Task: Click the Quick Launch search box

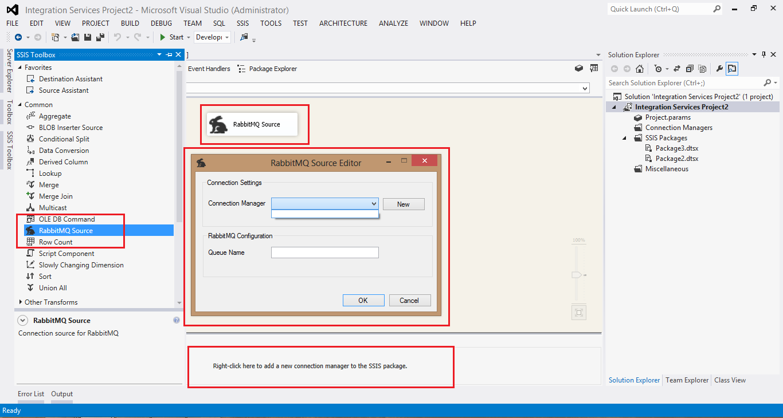Action: tap(665, 9)
